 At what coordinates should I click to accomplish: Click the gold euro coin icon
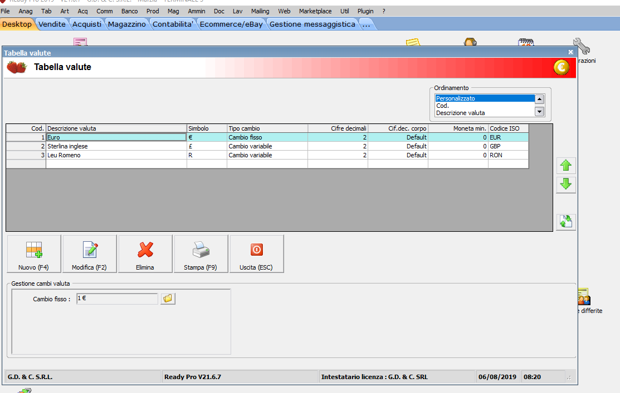click(x=561, y=67)
